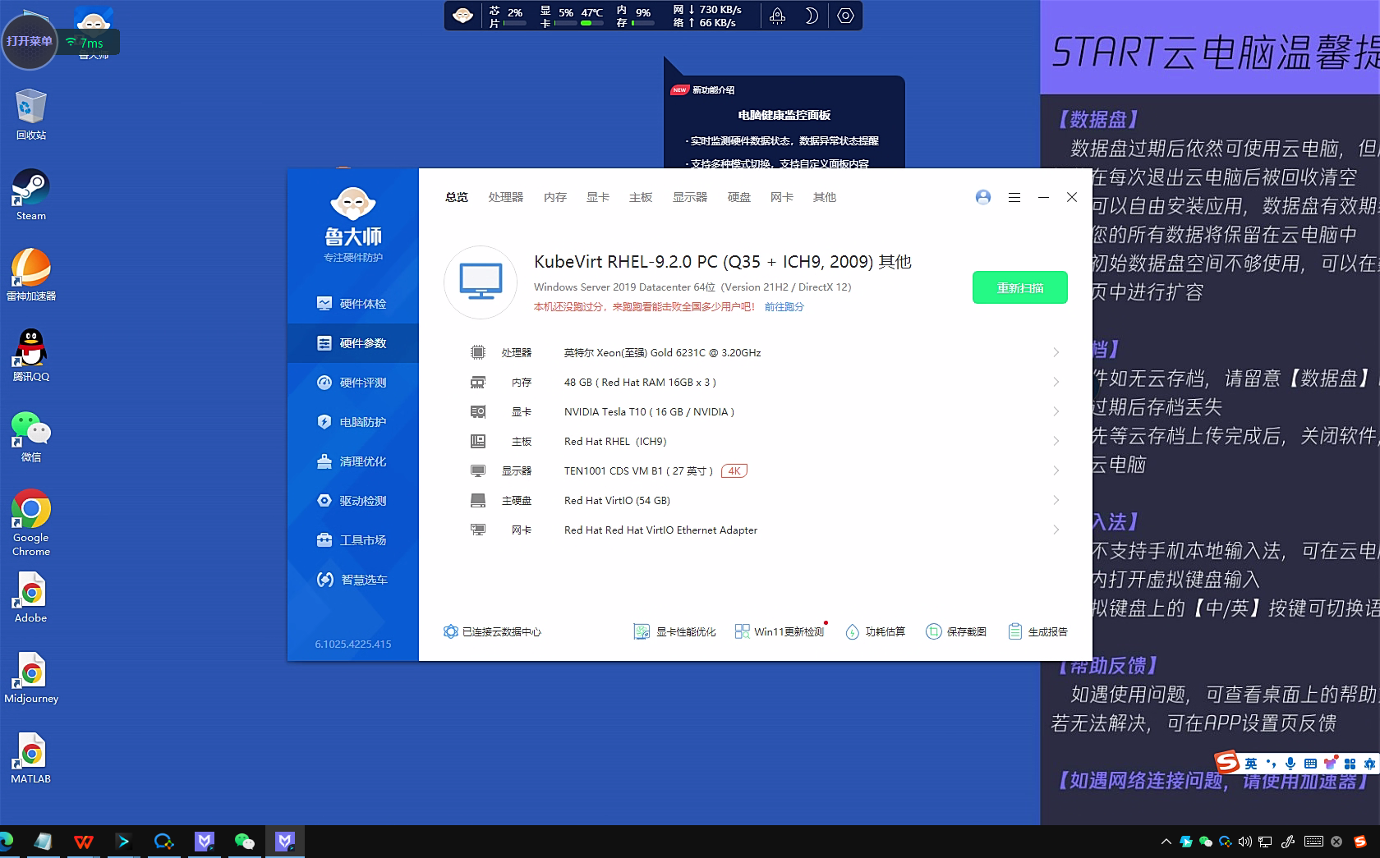Image resolution: width=1380 pixels, height=858 pixels.
Task: Open the Recycle Bin desktop icon
Action: (30, 114)
